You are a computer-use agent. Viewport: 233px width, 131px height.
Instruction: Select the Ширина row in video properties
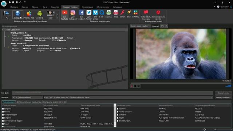[58, 108]
